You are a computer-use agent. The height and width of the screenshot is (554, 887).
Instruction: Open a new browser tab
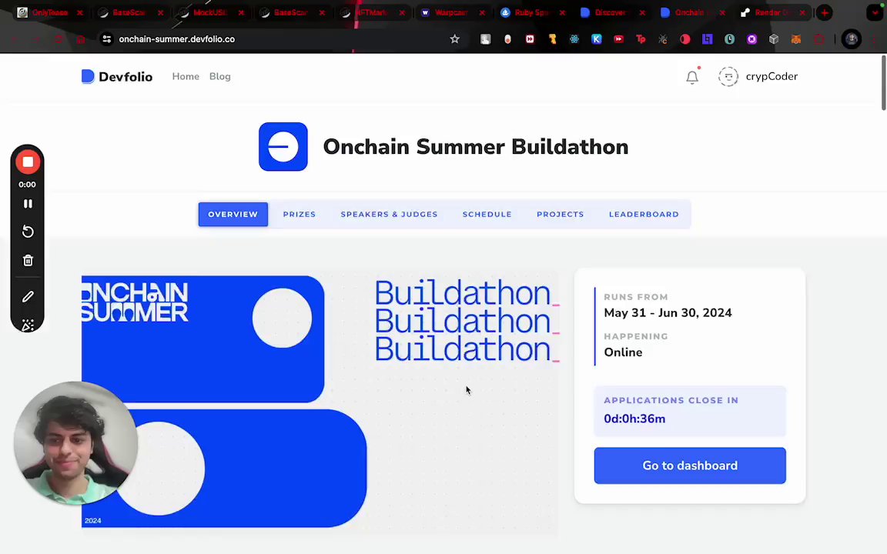(825, 12)
